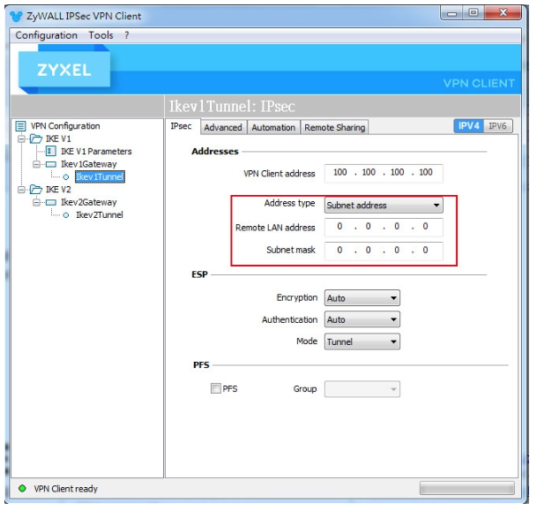Click the Remote LAN address field
The image size is (537, 510).
coord(383,228)
